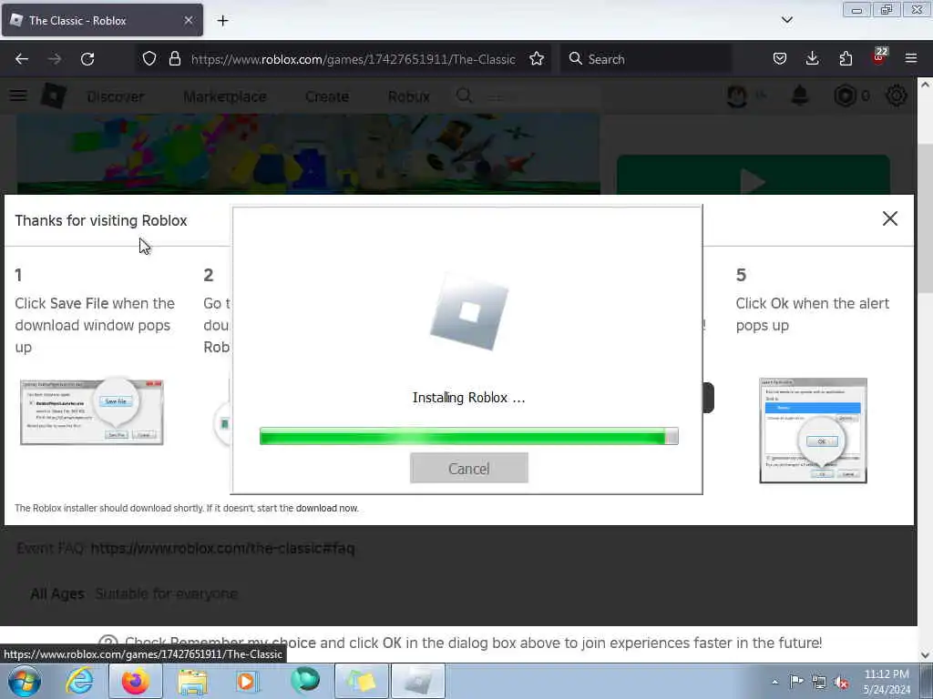Expand the list-all-tabs chevron
Screen dimensions: 933x699
coord(786,20)
